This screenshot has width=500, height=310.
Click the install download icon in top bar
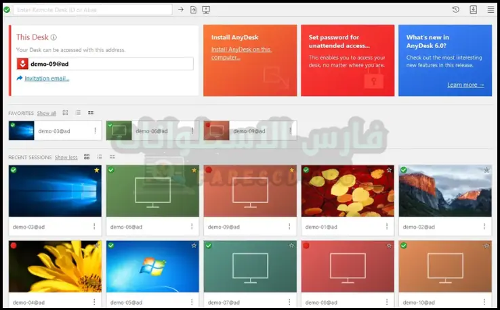pyautogui.click(x=473, y=9)
